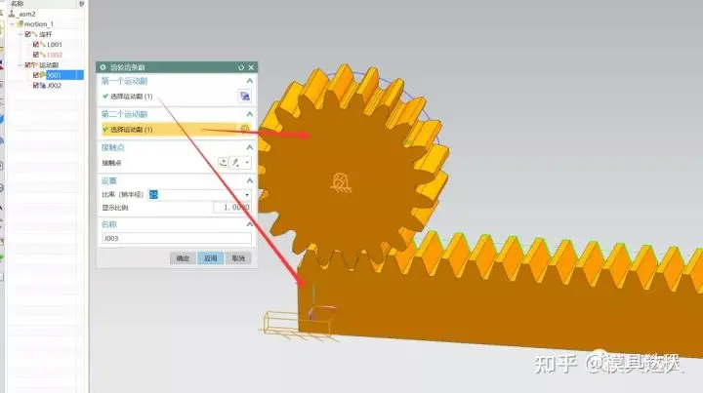Select motion_1 in the navigator

(x=38, y=24)
